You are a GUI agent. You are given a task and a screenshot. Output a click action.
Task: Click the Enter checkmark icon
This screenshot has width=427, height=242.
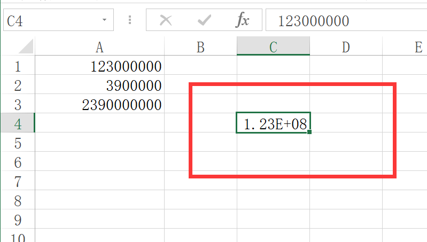point(204,20)
